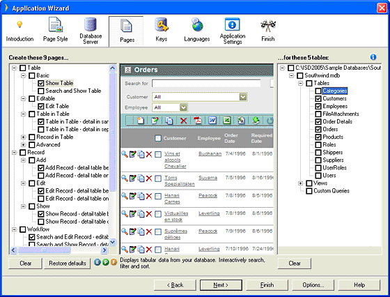Click copy icon in Hanari Carnes row
The width and height of the screenshot is (390, 297).
coord(141,196)
